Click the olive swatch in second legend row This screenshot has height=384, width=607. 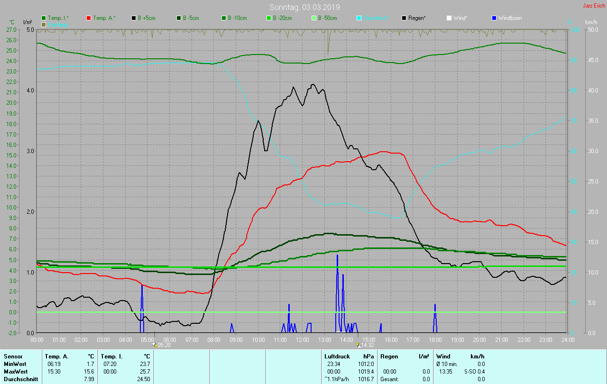click(x=44, y=24)
